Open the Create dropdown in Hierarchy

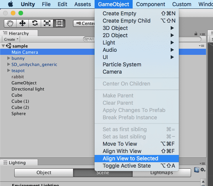pyautogui.click(x=11, y=39)
